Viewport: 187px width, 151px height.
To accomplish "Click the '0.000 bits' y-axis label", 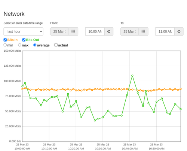I will pos(15,141).
